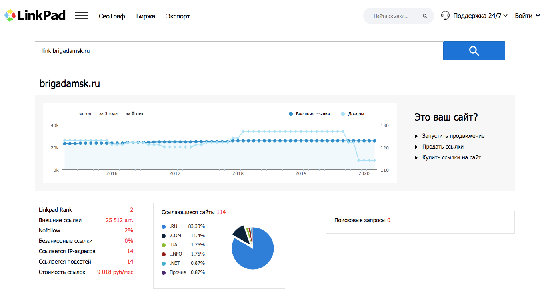Click the magnifier icon in header search
The height and width of the screenshot is (294, 546).
pyautogui.click(x=425, y=16)
